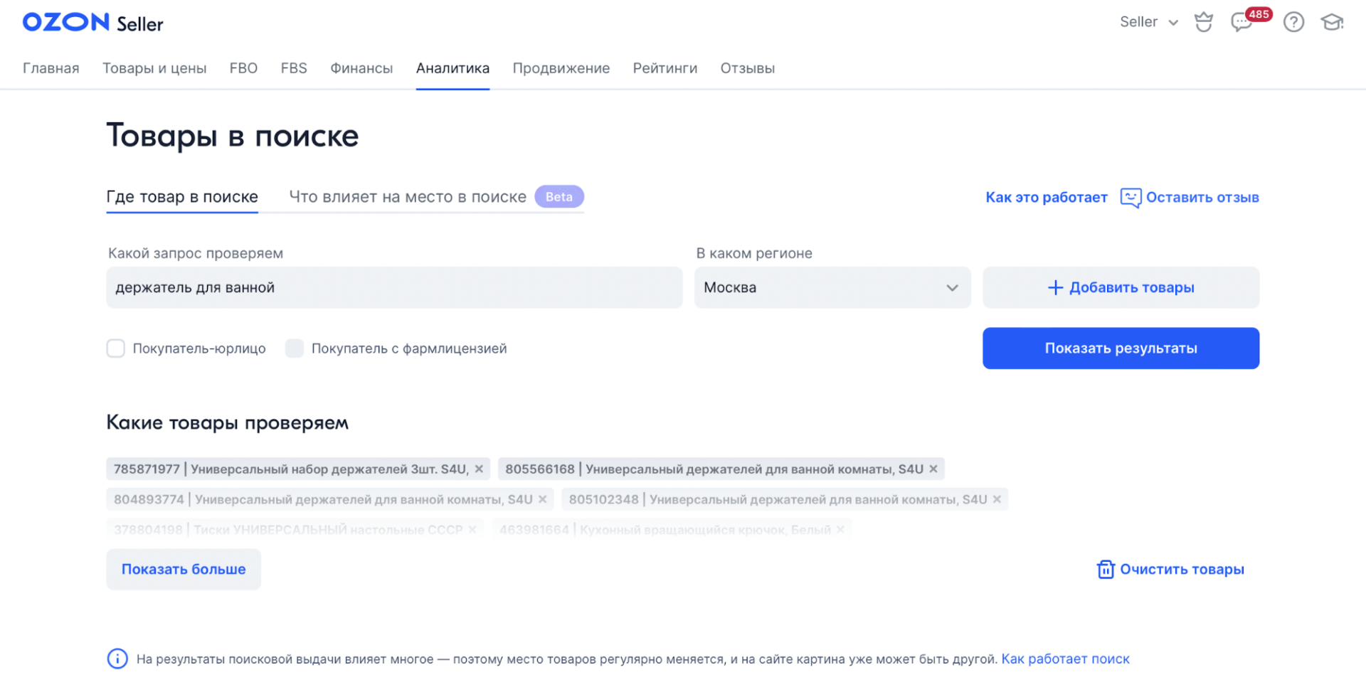
Task: Open the Рейтинги menu
Action: [665, 68]
